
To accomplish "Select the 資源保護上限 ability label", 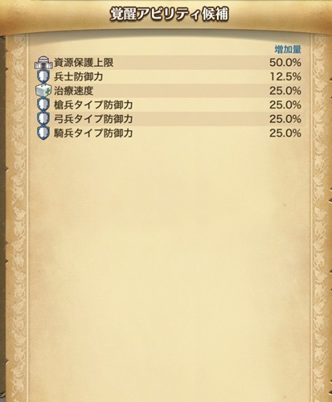I will click(84, 63).
